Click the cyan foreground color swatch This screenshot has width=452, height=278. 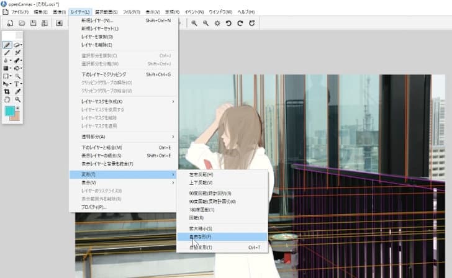click(x=9, y=111)
